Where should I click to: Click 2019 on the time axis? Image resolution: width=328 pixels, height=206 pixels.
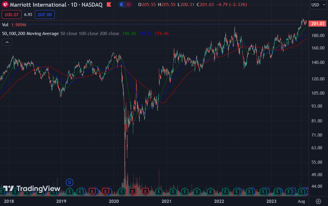click(61, 201)
